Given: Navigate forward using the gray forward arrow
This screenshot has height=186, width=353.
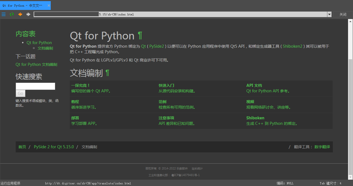Looking at the screenshot, I should click(x=28, y=14).
